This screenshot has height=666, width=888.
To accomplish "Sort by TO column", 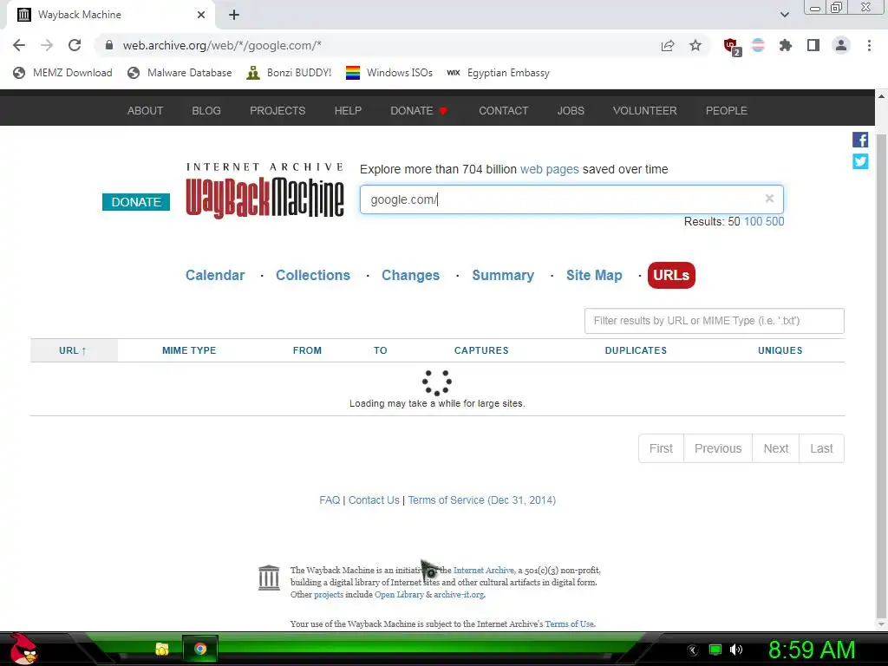I will click(380, 350).
